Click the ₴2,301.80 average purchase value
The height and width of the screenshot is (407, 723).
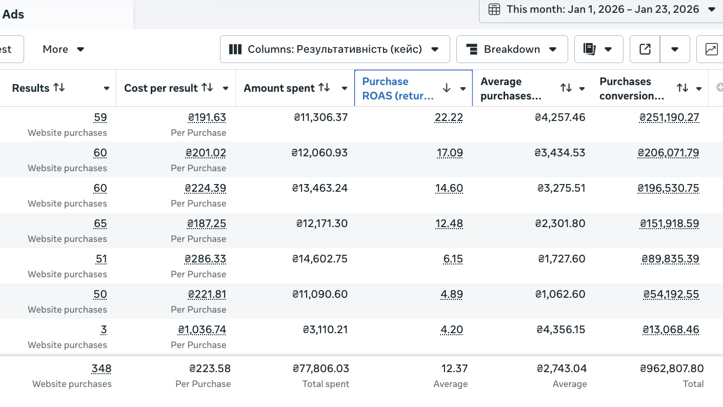[x=560, y=223]
